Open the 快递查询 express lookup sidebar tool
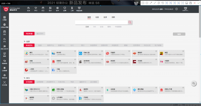This screenshot has width=201, height=106. (x=5, y=62)
